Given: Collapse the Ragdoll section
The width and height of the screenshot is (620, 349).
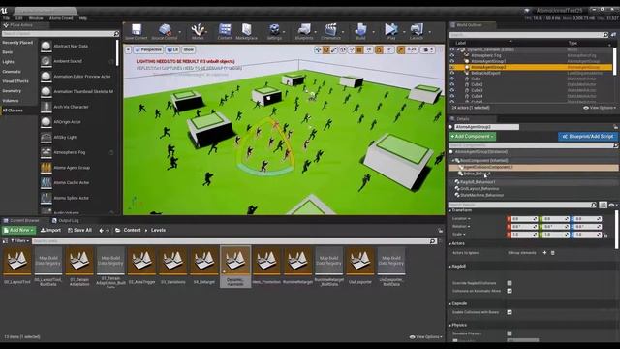Looking at the screenshot, I should [450, 267].
